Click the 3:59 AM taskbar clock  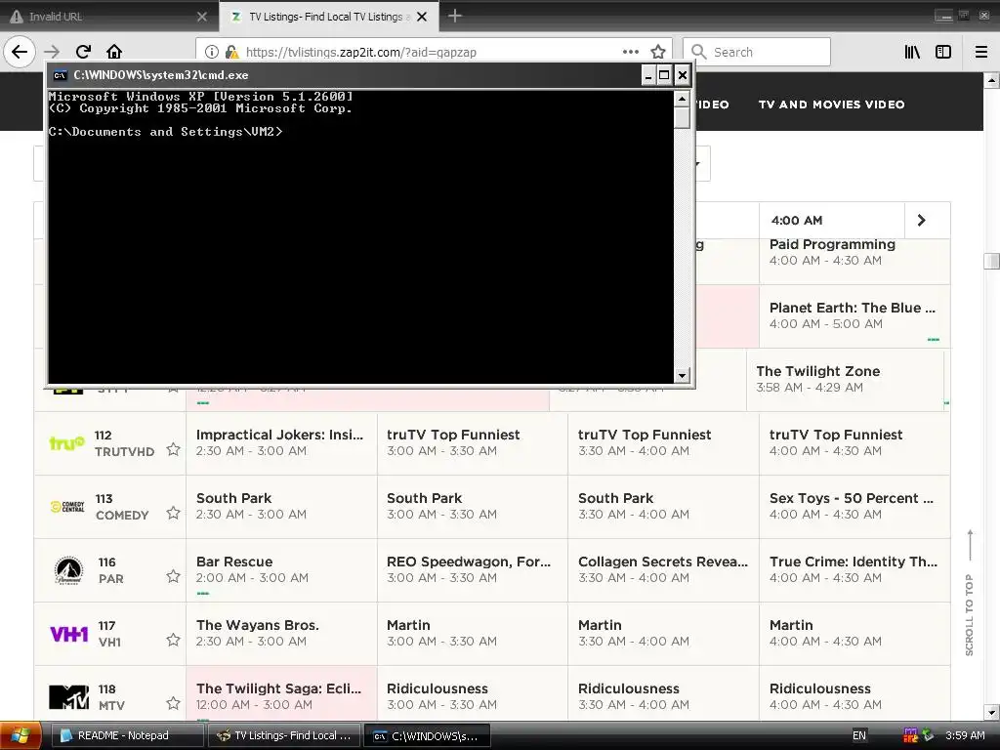[965, 735]
